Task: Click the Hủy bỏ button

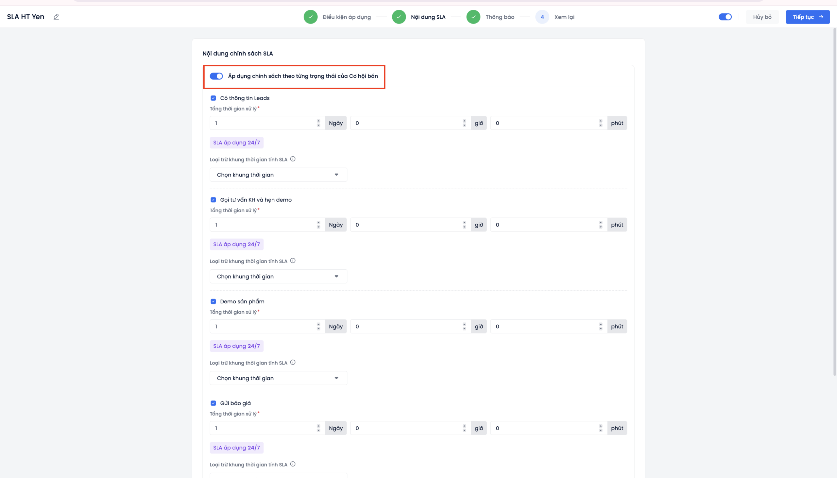Action: 762,17
